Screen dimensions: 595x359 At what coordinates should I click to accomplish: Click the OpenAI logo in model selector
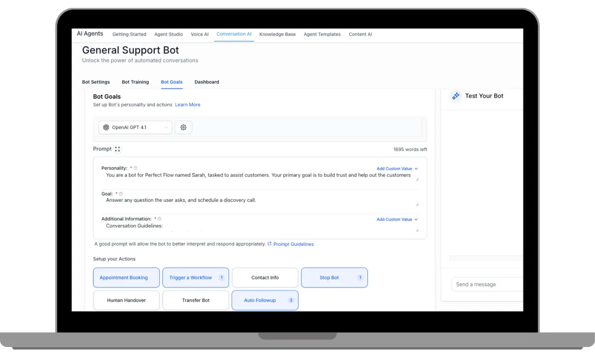106,128
